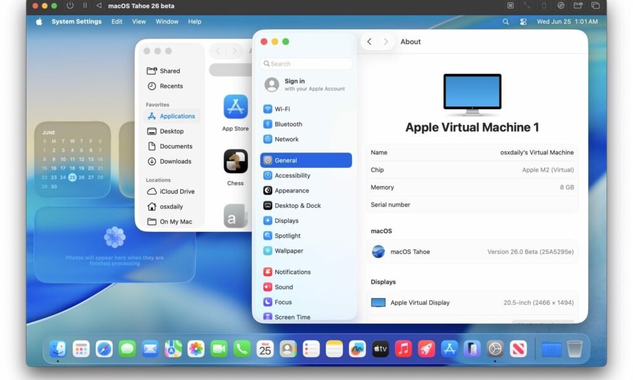
Task: Open Apple TV from the Dock
Action: pos(380,349)
